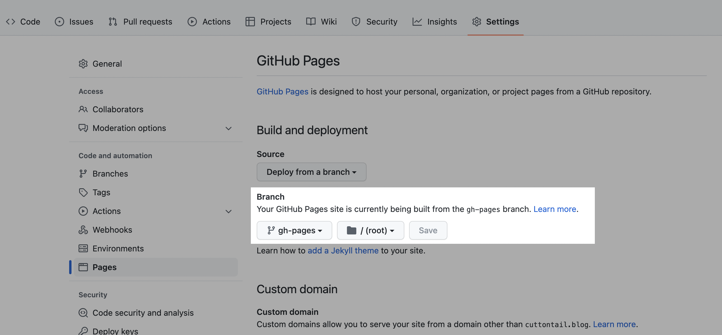Click the Code brackets icon
722x335 pixels.
(11, 22)
